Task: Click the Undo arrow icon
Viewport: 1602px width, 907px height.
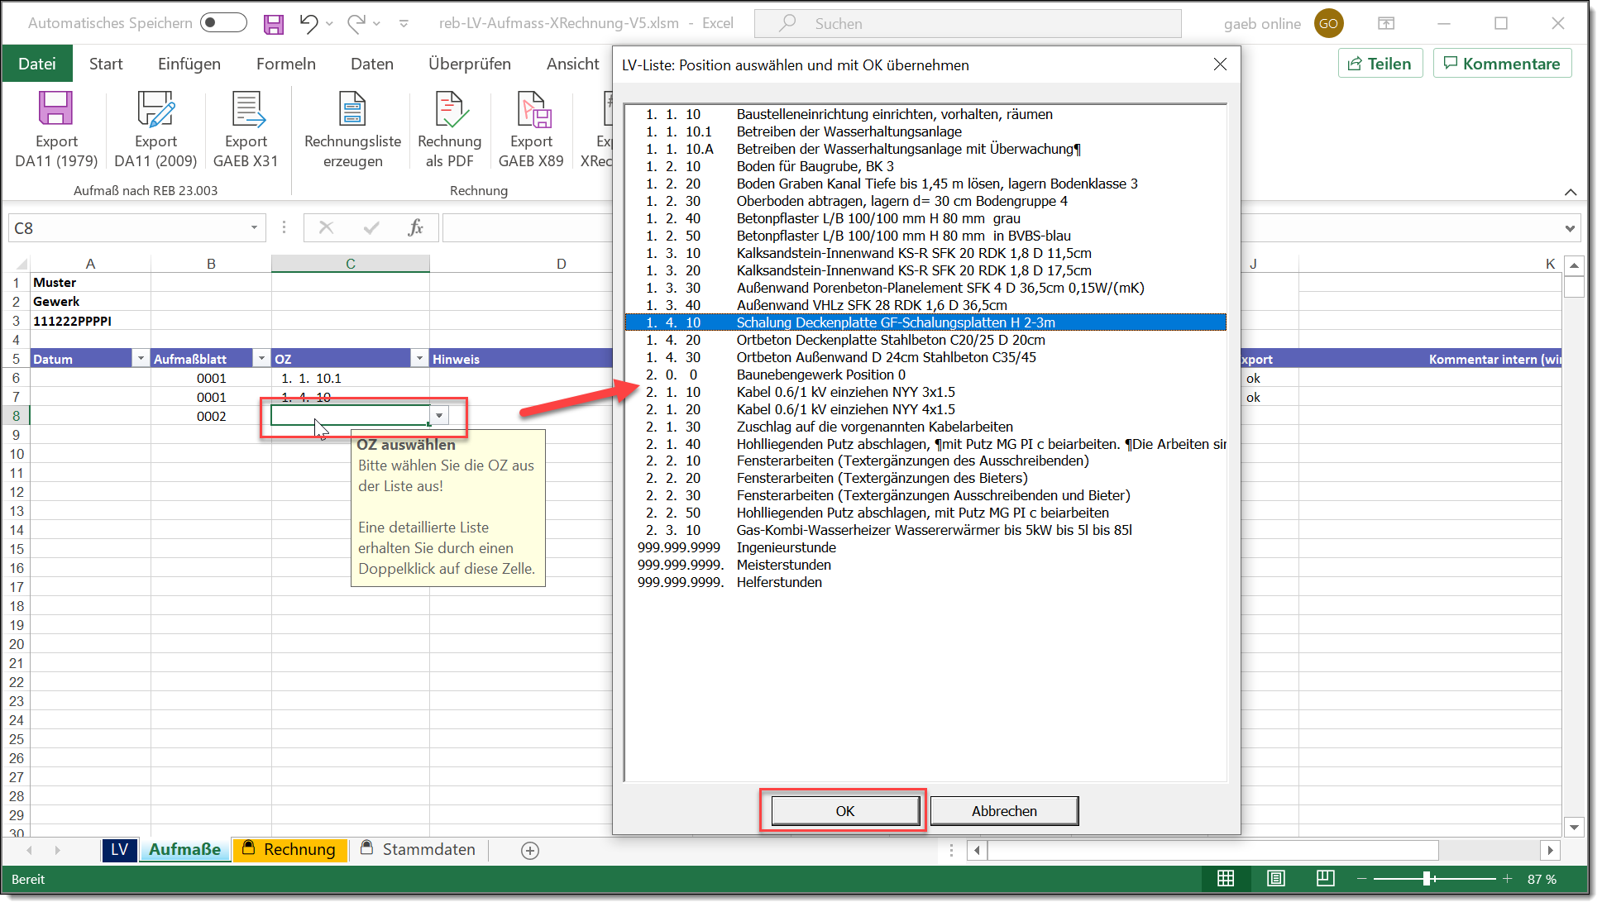Action: point(308,24)
